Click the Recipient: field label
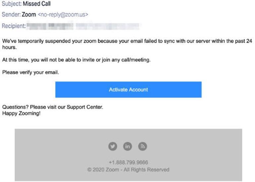 (14, 26)
